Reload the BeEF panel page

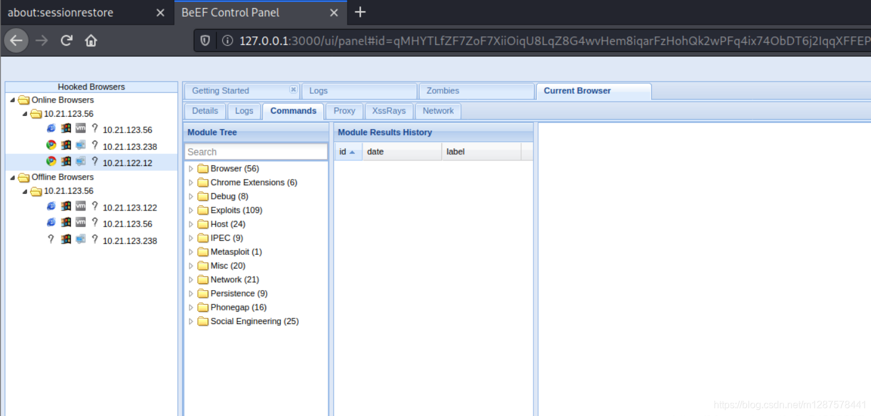click(x=67, y=41)
